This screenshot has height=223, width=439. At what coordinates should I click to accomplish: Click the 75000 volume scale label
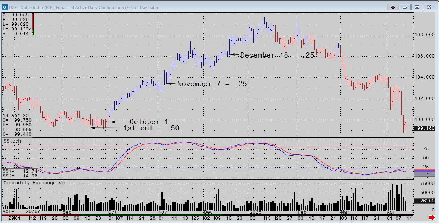[x=427, y=184]
